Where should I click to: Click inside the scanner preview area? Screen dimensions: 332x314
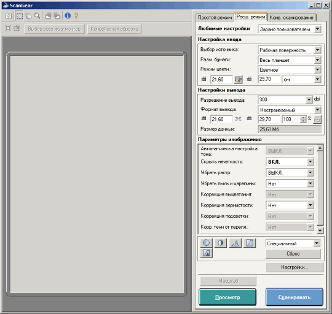click(97, 174)
